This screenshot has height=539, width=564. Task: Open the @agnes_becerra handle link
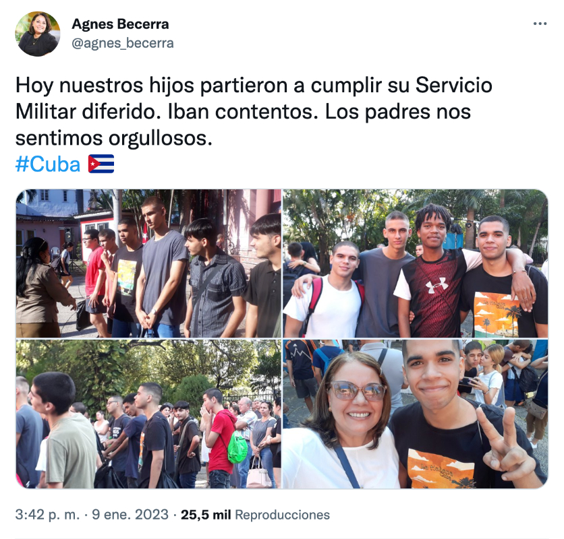(123, 43)
